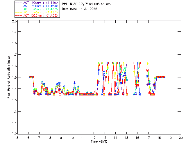This screenshot has width=186, height=149.
Task: Click the 13 hour x-axis label
Action: point(105,138)
